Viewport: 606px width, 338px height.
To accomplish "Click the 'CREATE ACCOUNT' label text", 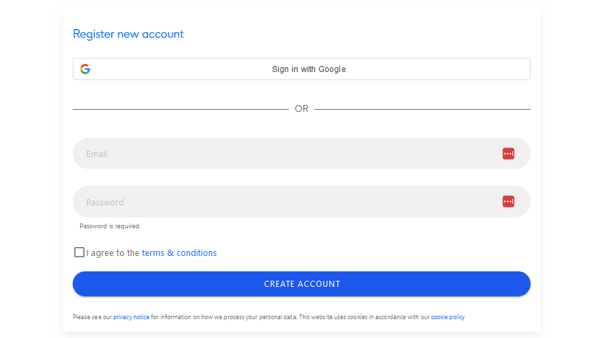I will coord(302,284).
